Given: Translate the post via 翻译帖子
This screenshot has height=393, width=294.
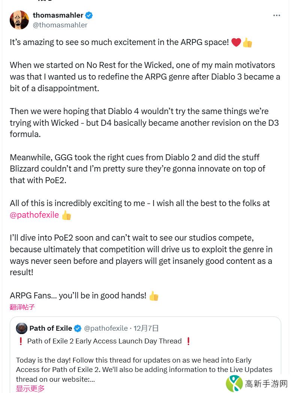Looking at the screenshot, I should click(x=22, y=307).
